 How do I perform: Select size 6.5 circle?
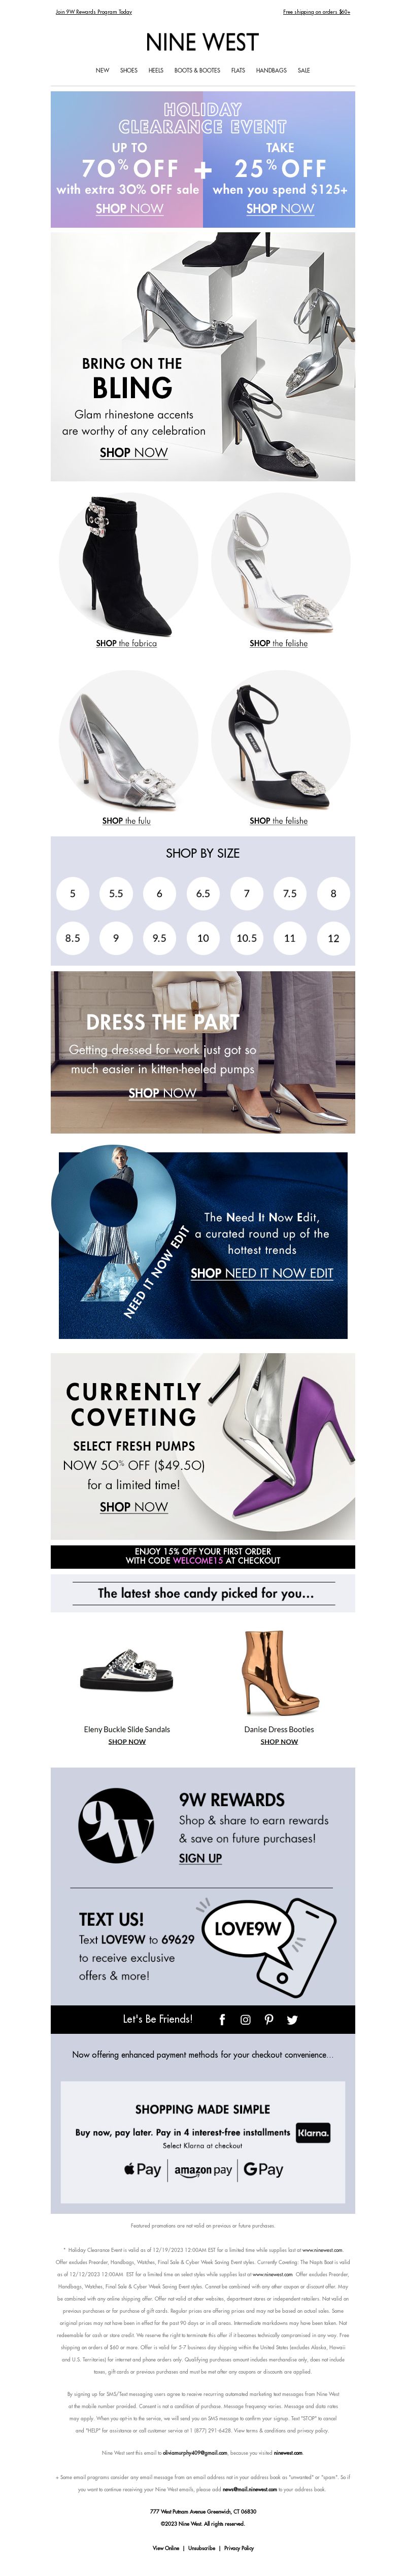point(203,893)
